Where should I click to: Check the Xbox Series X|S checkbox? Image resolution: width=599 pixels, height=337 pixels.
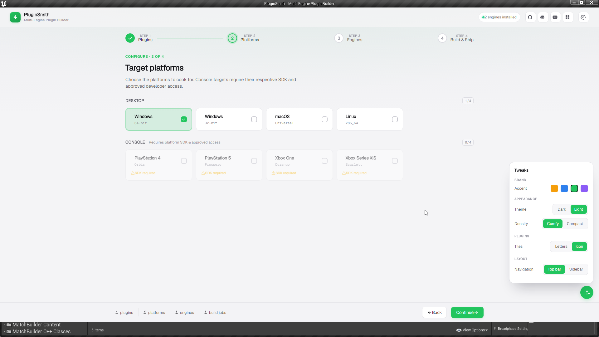tap(395, 161)
